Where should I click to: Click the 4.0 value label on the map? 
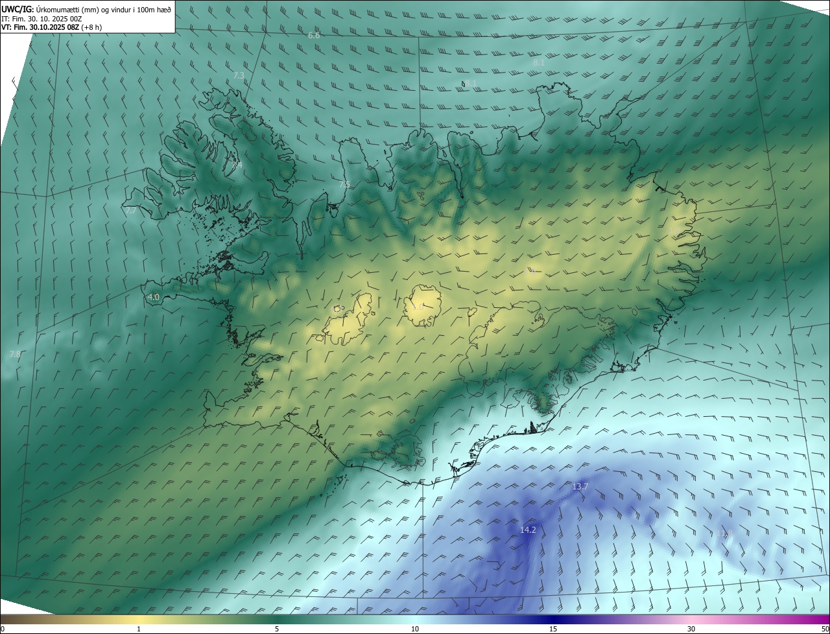tap(154, 297)
